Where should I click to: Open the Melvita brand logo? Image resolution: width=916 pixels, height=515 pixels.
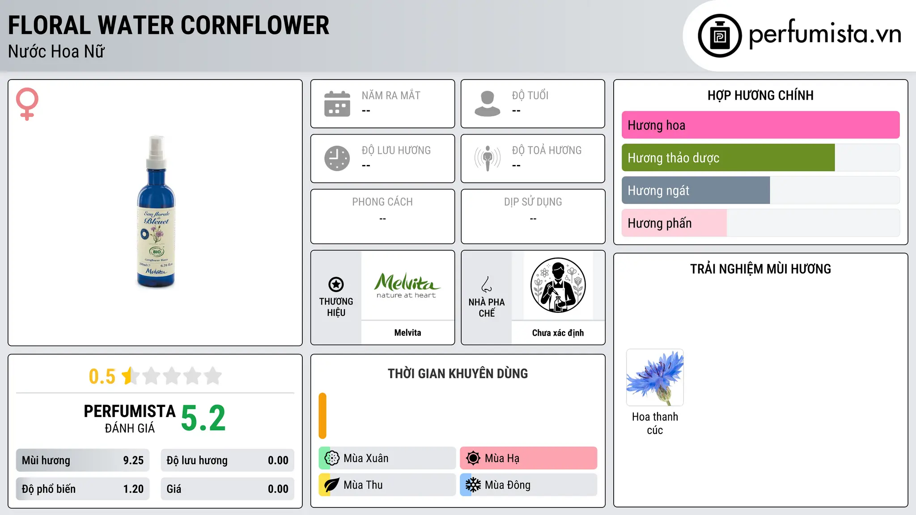click(407, 285)
